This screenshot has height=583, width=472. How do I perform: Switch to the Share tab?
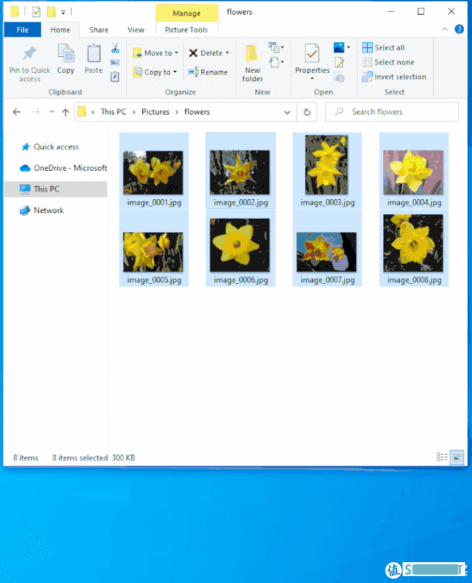click(99, 30)
